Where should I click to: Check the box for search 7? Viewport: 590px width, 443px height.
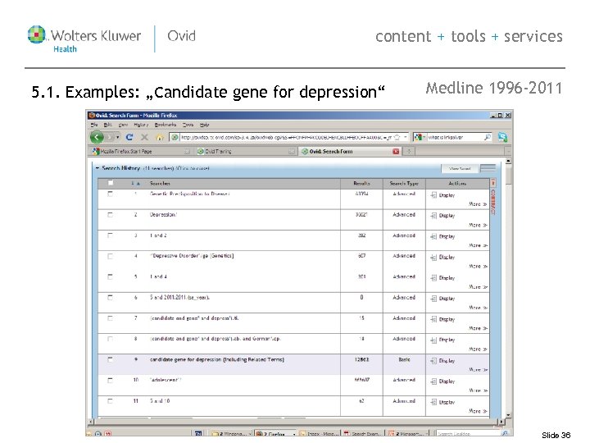(111, 318)
